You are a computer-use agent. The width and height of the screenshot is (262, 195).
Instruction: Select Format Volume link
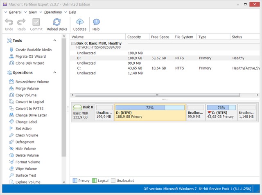[27, 162]
